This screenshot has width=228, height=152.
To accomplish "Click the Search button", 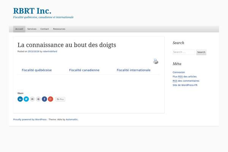I will (201, 52).
